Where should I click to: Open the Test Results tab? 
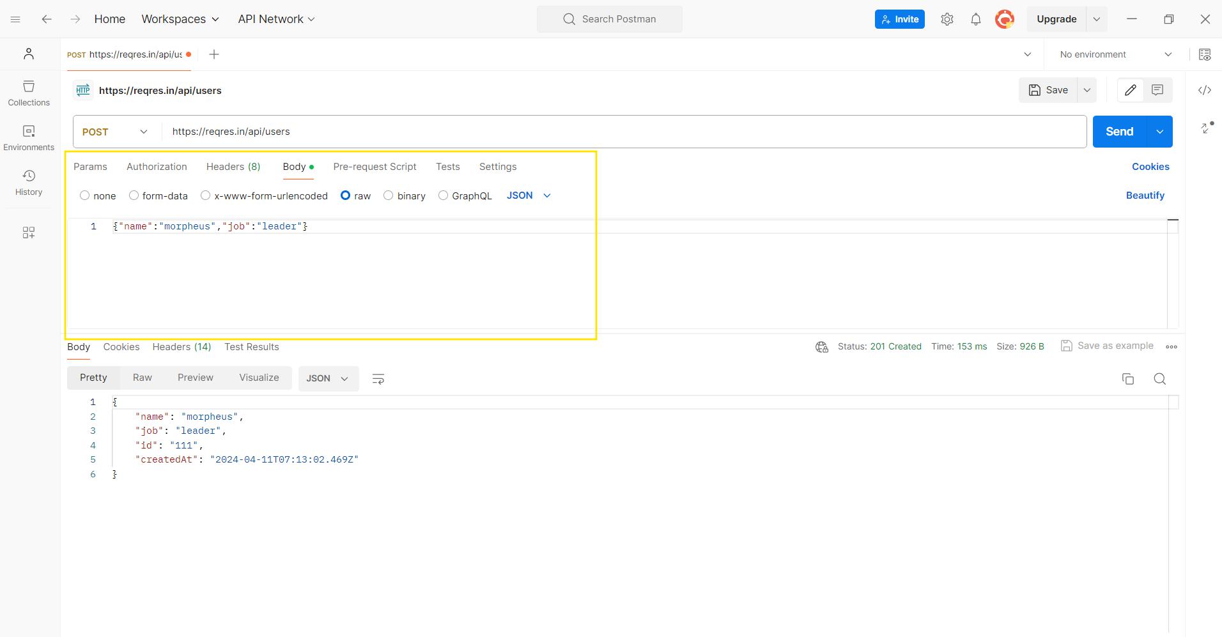pyautogui.click(x=252, y=347)
